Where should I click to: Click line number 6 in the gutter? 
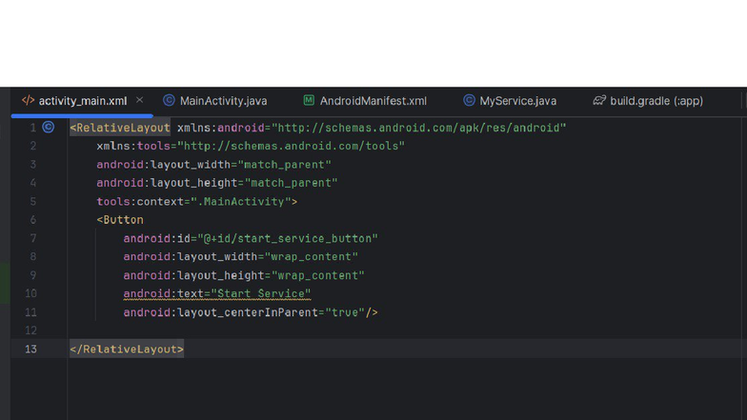tap(32, 220)
